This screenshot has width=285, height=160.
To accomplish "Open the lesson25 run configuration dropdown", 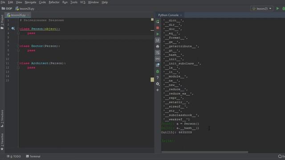I will click(x=262, y=8).
